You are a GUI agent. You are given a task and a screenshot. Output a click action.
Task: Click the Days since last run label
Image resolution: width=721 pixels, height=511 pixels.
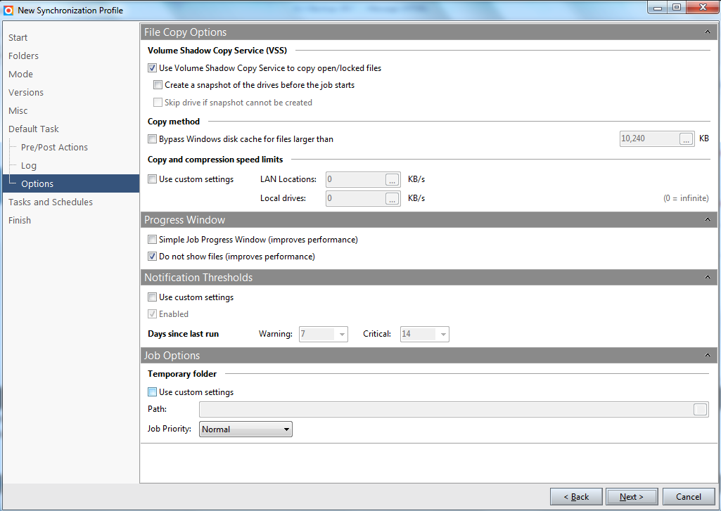coord(183,334)
